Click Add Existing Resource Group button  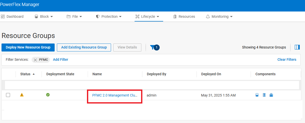[x=84, y=47]
